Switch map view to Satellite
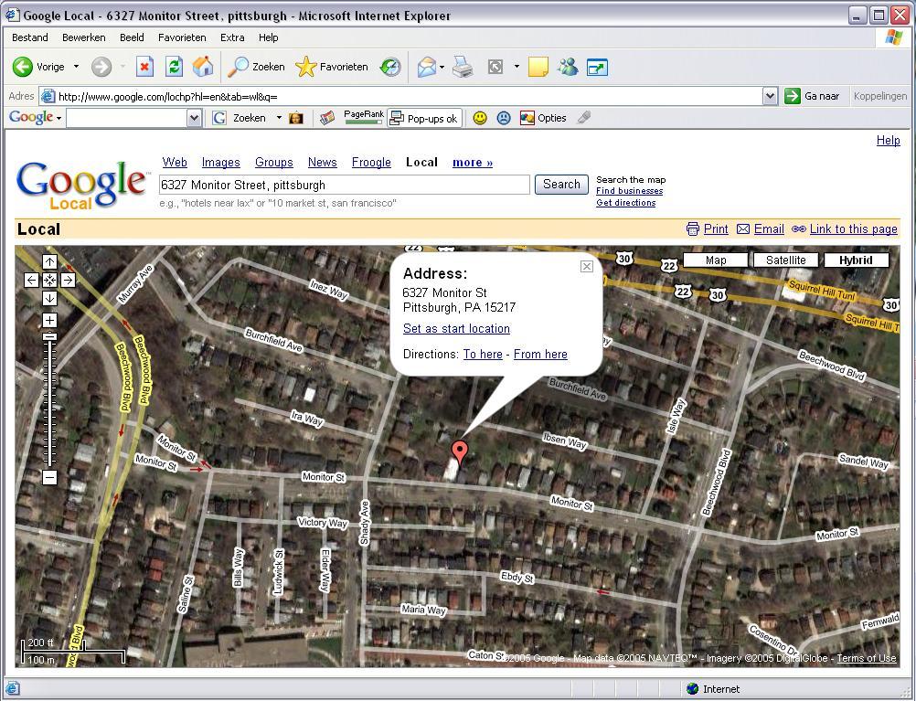 coord(785,260)
